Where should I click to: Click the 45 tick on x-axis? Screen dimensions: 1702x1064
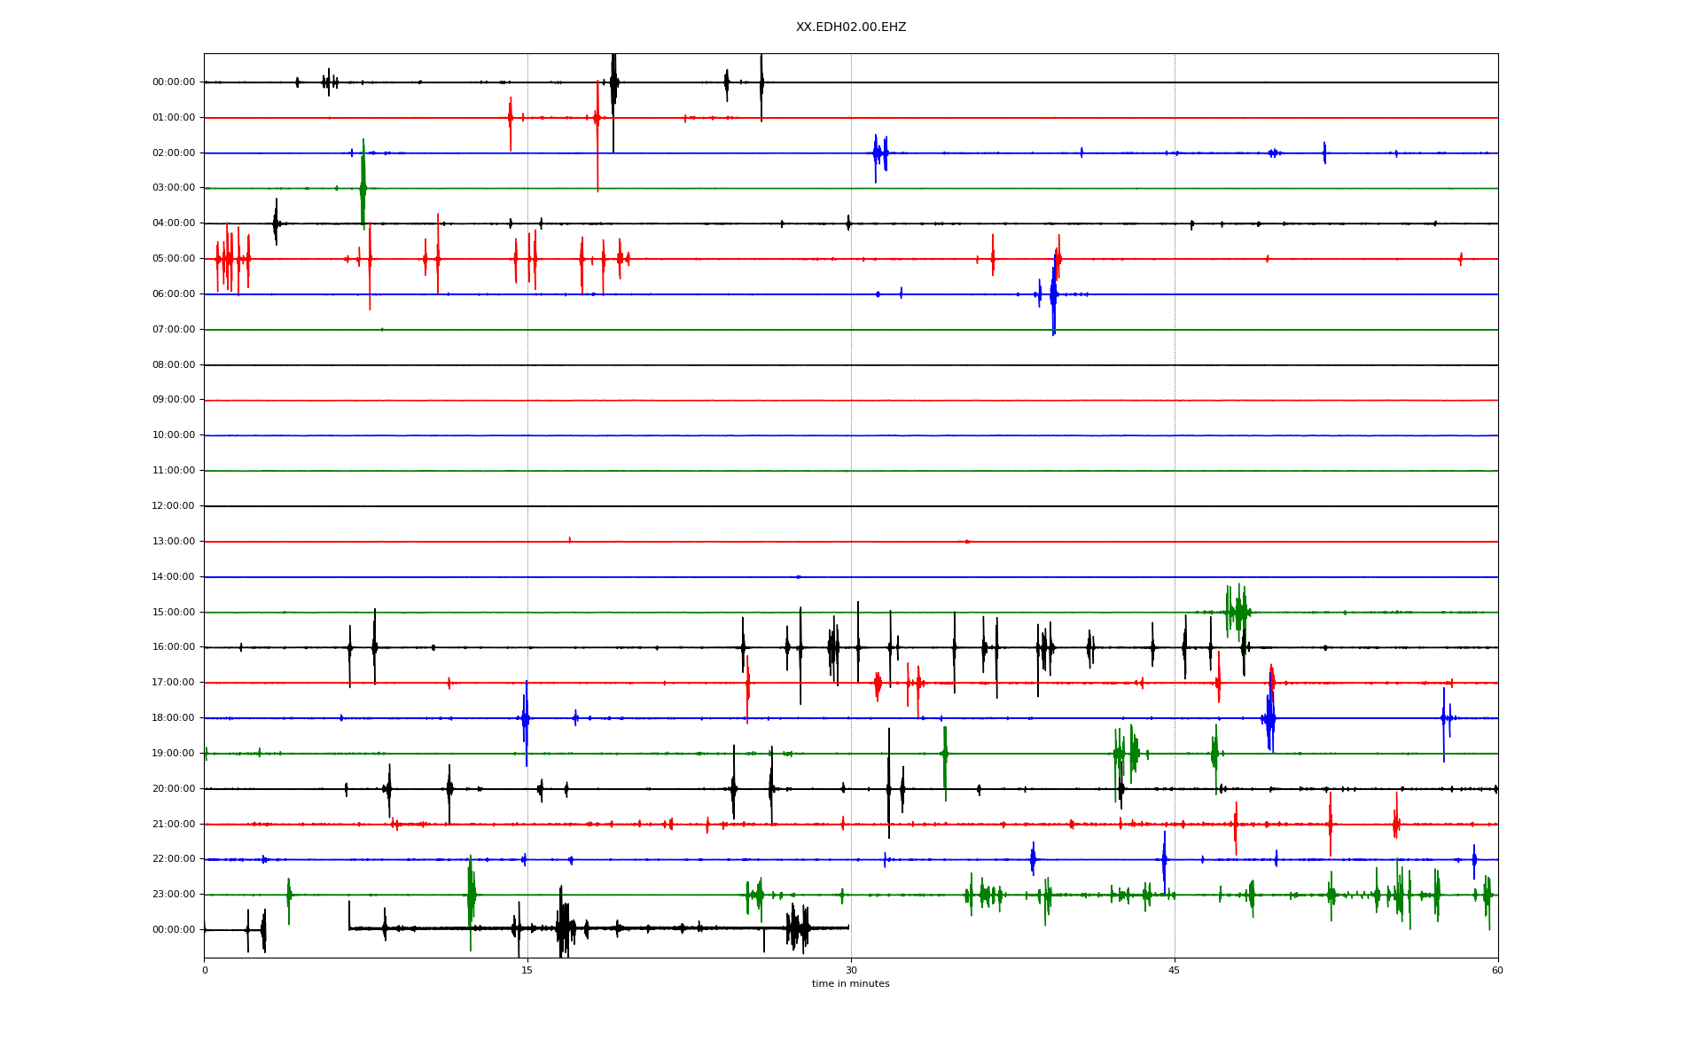point(1175,970)
